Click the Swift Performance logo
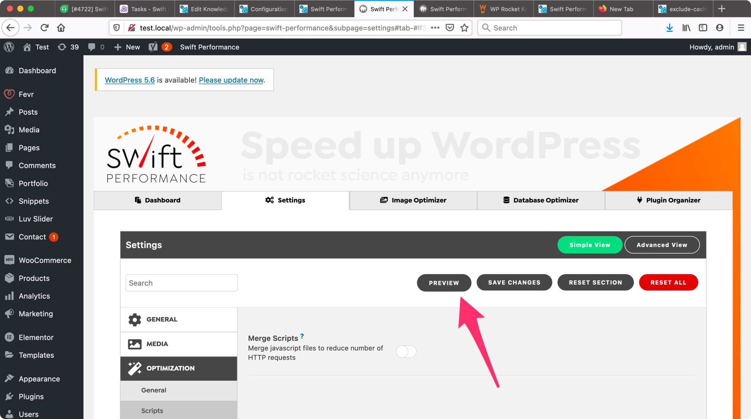 [x=156, y=154]
